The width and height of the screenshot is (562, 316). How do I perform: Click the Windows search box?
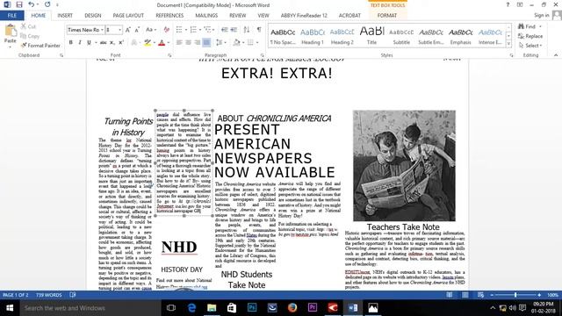90,308
